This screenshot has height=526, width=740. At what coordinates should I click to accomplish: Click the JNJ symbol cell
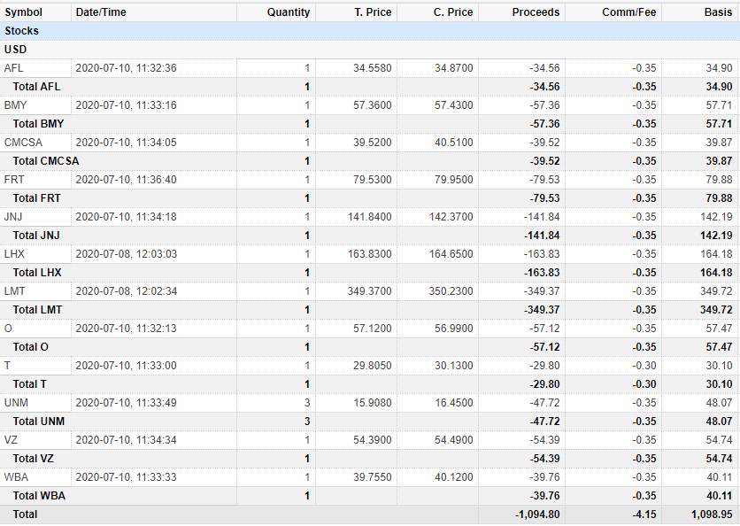tap(13, 217)
